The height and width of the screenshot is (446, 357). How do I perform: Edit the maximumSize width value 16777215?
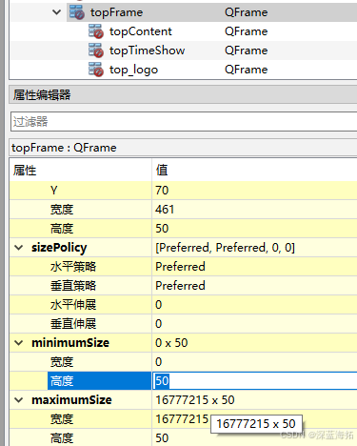(x=182, y=419)
